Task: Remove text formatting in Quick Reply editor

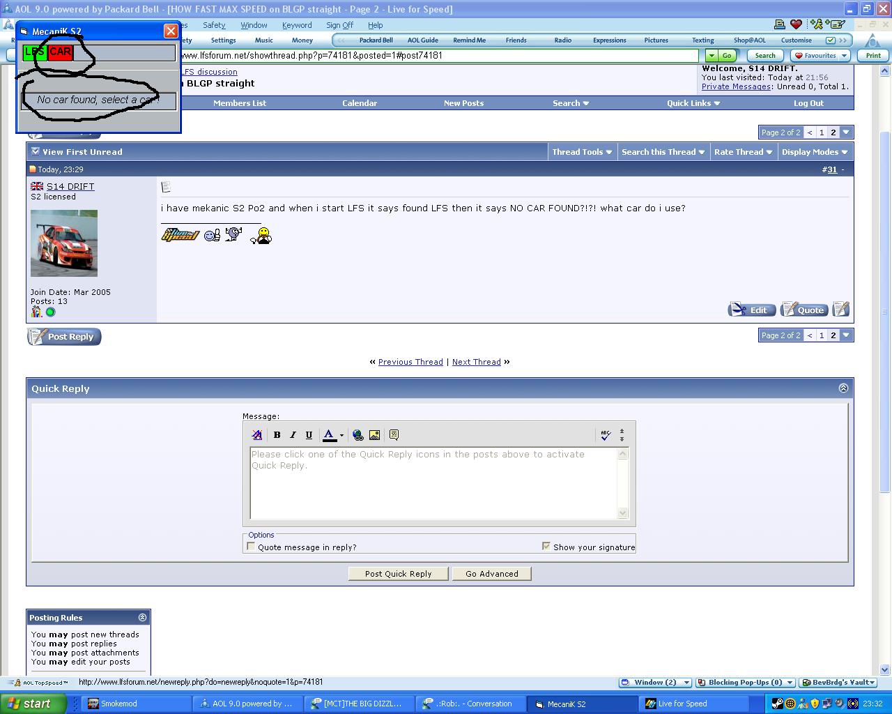Action: point(257,435)
